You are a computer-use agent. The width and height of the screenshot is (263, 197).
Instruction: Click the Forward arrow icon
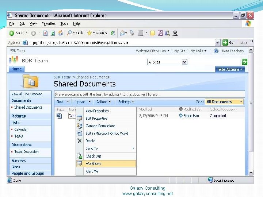click(33, 33)
